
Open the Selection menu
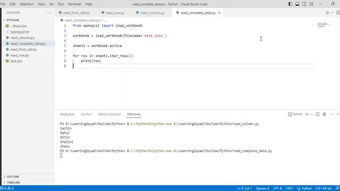27,4
